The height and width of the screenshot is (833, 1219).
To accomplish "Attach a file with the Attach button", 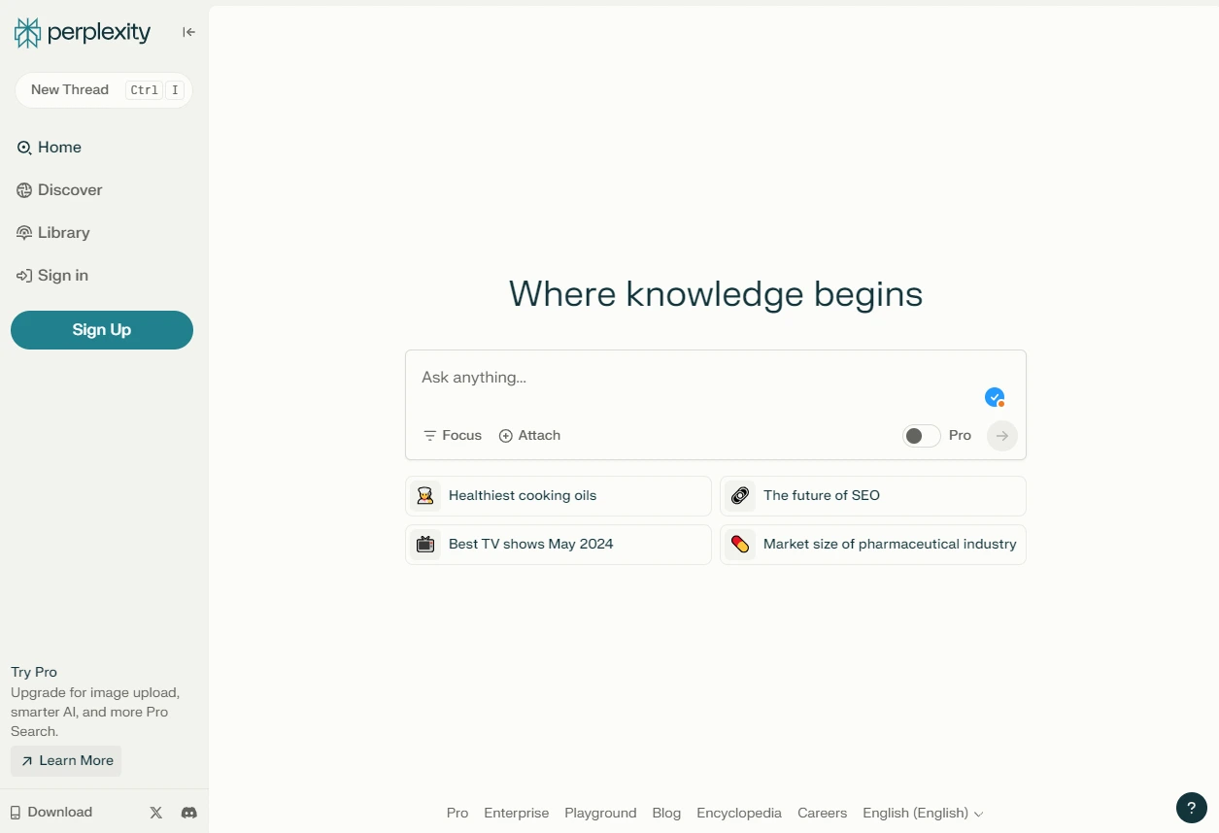I will (x=529, y=436).
